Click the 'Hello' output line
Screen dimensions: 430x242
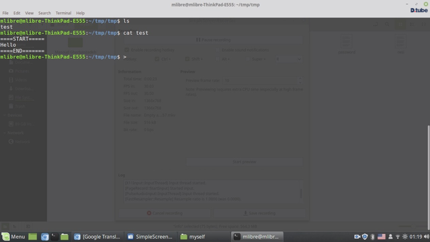pyautogui.click(x=8, y=45)
